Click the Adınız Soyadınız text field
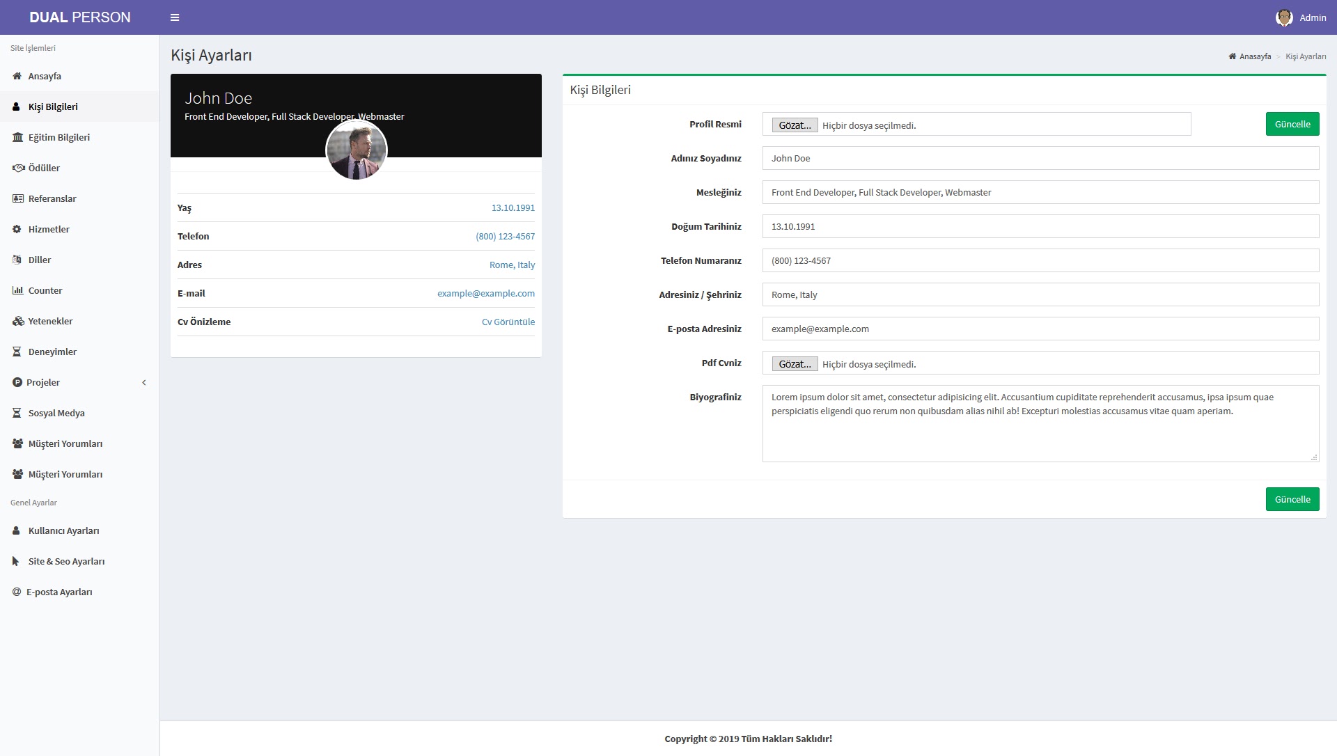The height and width of the screenshot is (756, 1337). point(1040,158)
